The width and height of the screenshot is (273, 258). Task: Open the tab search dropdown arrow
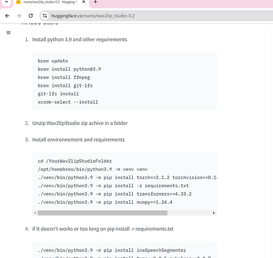(x=6, y=2)
